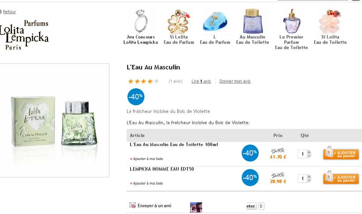
Task: Open the Au Masculin Eau de Toilette bottle icon
Action: coord(253,21)
